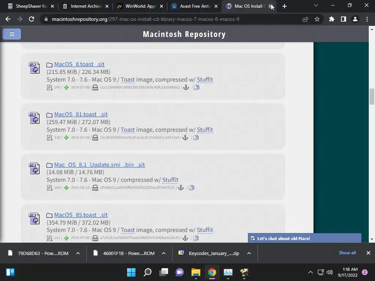
Task: Open MacOS_85.toast_.sit link
Action: (81, 215)
